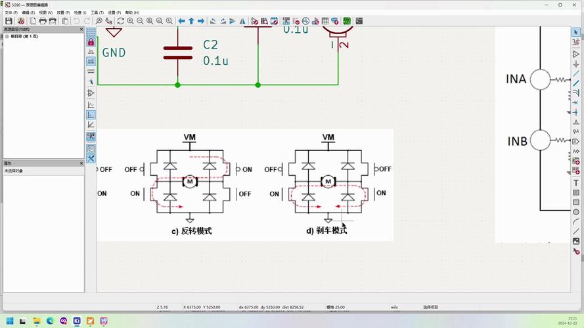Toggle full-window crosshair cursor
This screenshot has height=328, width=584.
(91, 81)
